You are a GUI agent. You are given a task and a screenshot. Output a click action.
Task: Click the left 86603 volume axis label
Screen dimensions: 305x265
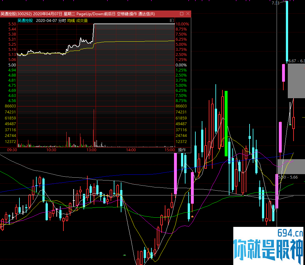10,106
